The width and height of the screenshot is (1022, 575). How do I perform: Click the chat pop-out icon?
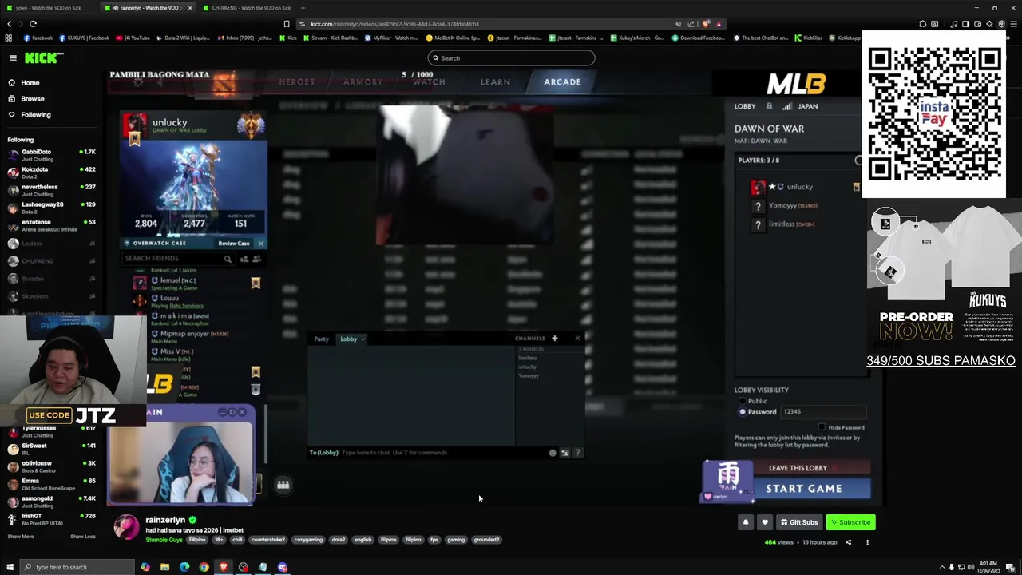[564, 453]
